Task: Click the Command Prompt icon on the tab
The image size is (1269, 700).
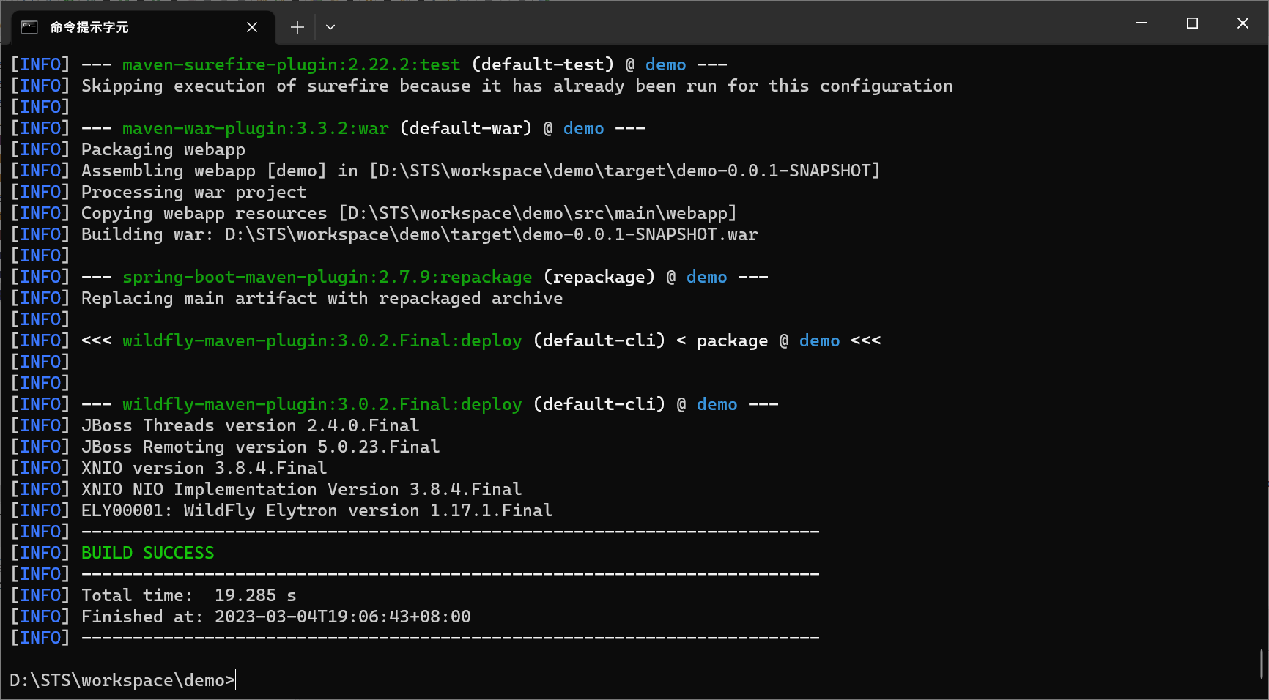Action: 29,27
